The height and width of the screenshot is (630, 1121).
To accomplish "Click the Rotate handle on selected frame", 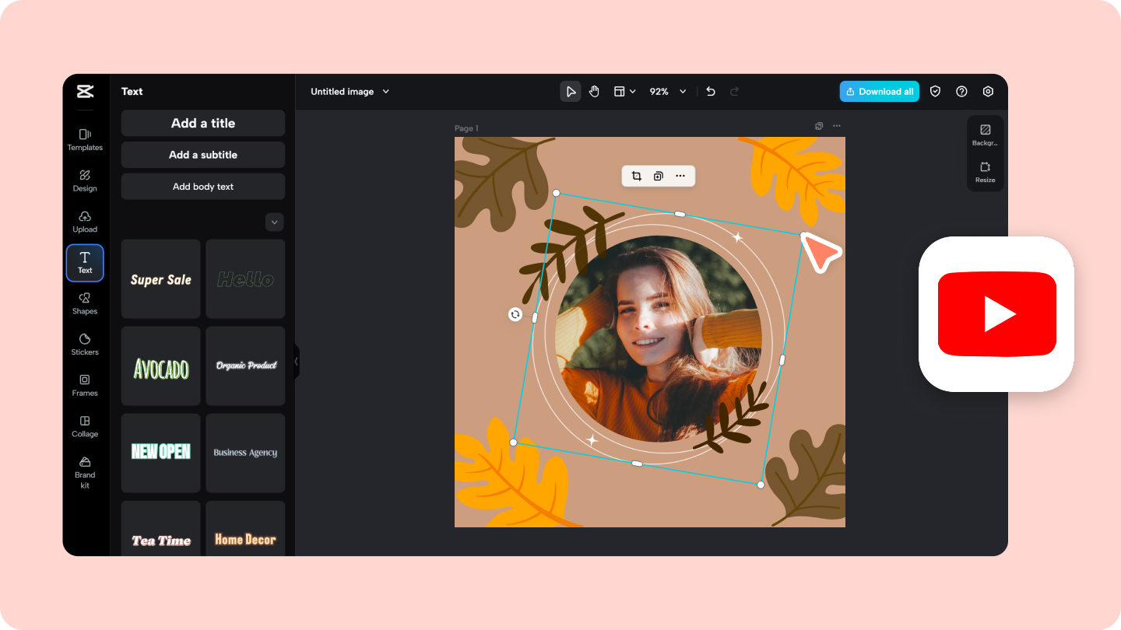I will coord(515,315).
